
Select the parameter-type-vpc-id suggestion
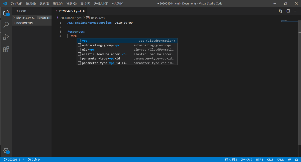pyautogui.click(x=127, y=59)
